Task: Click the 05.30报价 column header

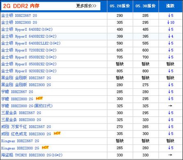Action: [145, 6]
